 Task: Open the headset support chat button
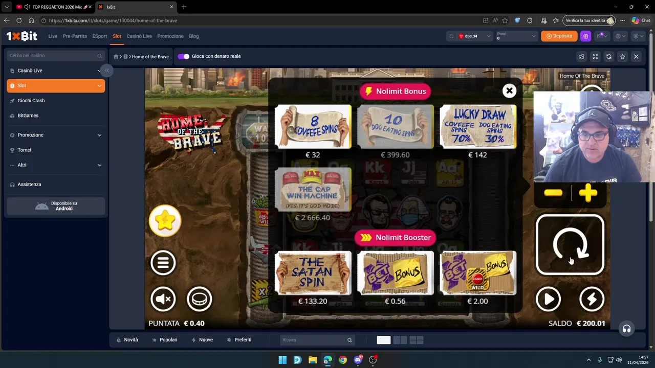coord(626,329)
